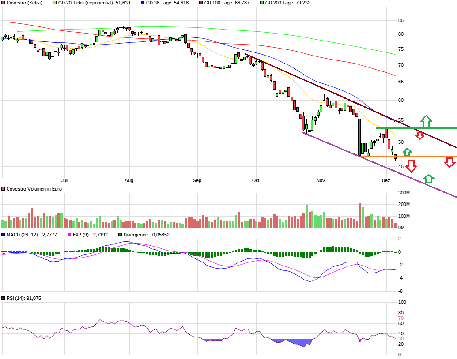The height and width of the screenshot is (359, 457).
Task: Click the purple RSI (14) legend swatch
Action: [3, 298]
